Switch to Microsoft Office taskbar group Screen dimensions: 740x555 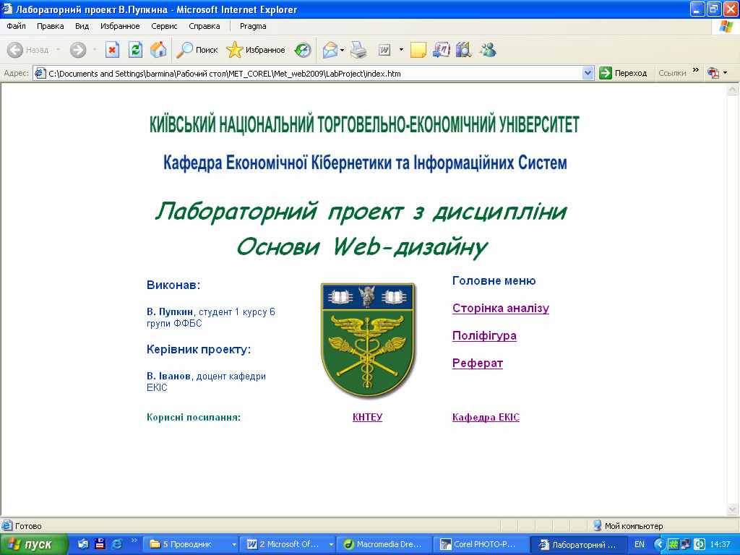(x=288, y=544)
